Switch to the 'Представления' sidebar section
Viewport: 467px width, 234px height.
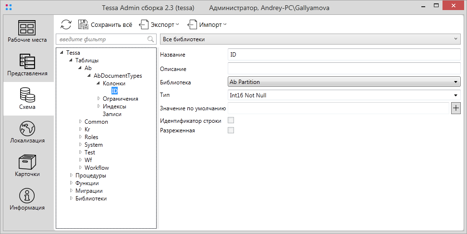click(27, 65)
